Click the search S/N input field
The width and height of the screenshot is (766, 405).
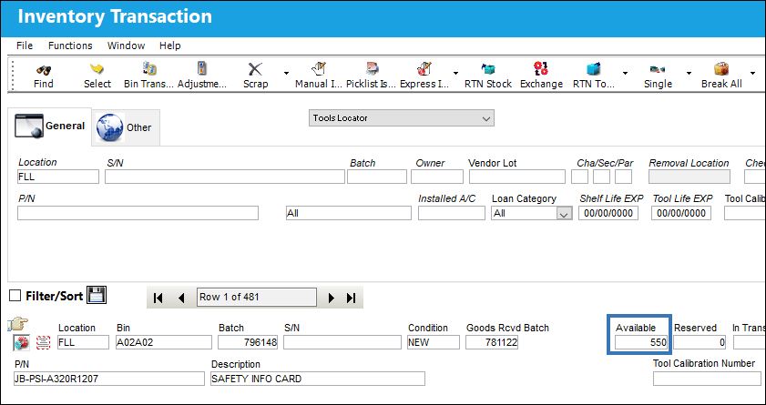point(225,177)
